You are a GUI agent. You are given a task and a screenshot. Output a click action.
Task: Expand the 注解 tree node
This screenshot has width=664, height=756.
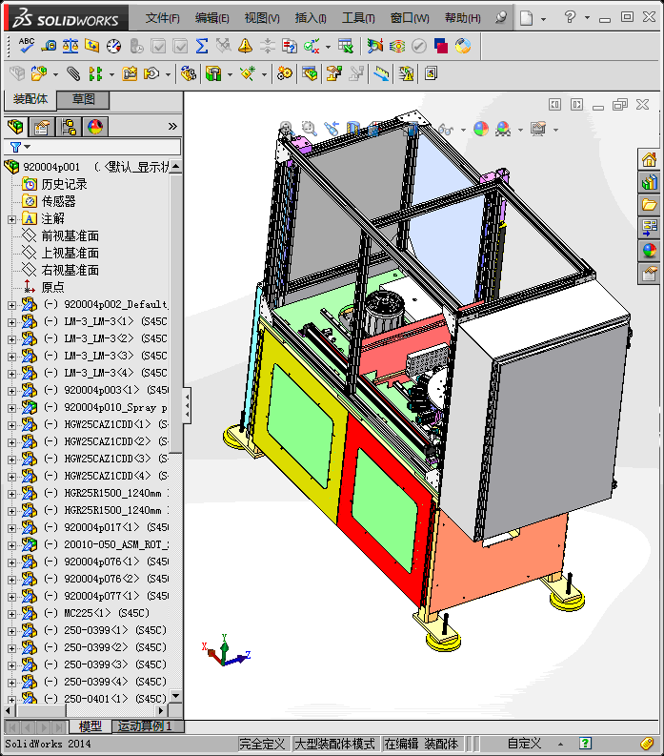pos(11,219)
